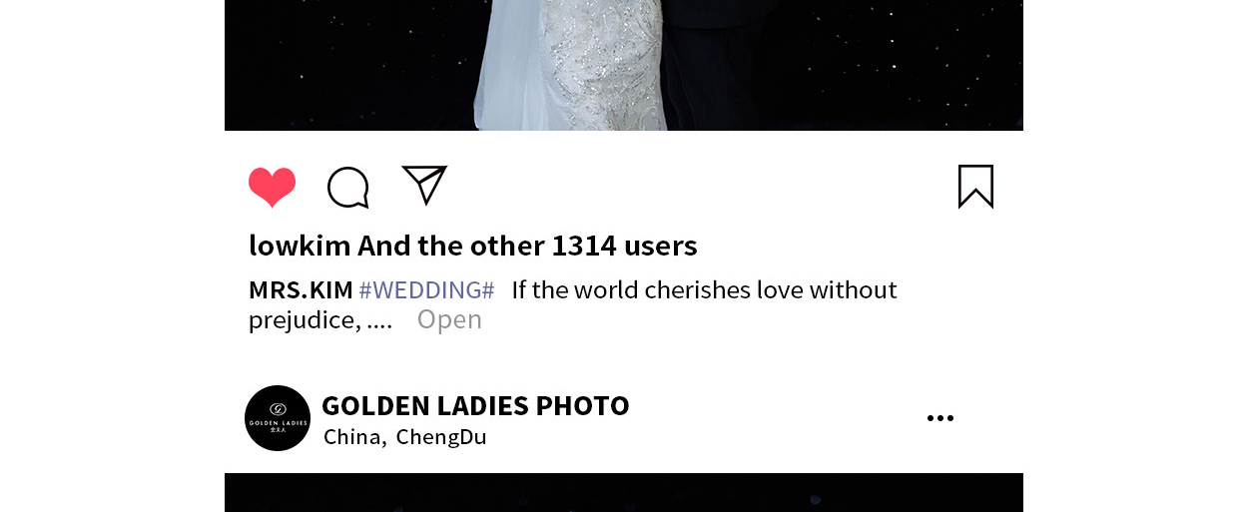Select China, ChengDu location tag
Image resolution: width=1248 pixels, height=512 pixels.
click(x=404, y=437)
